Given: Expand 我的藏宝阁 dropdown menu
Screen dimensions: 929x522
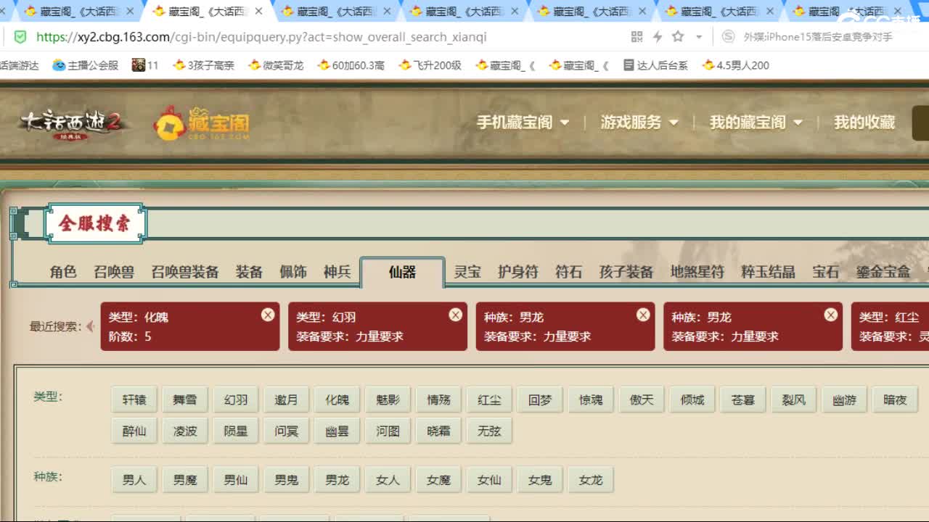Looking at the screenshot, I should 756,123.
